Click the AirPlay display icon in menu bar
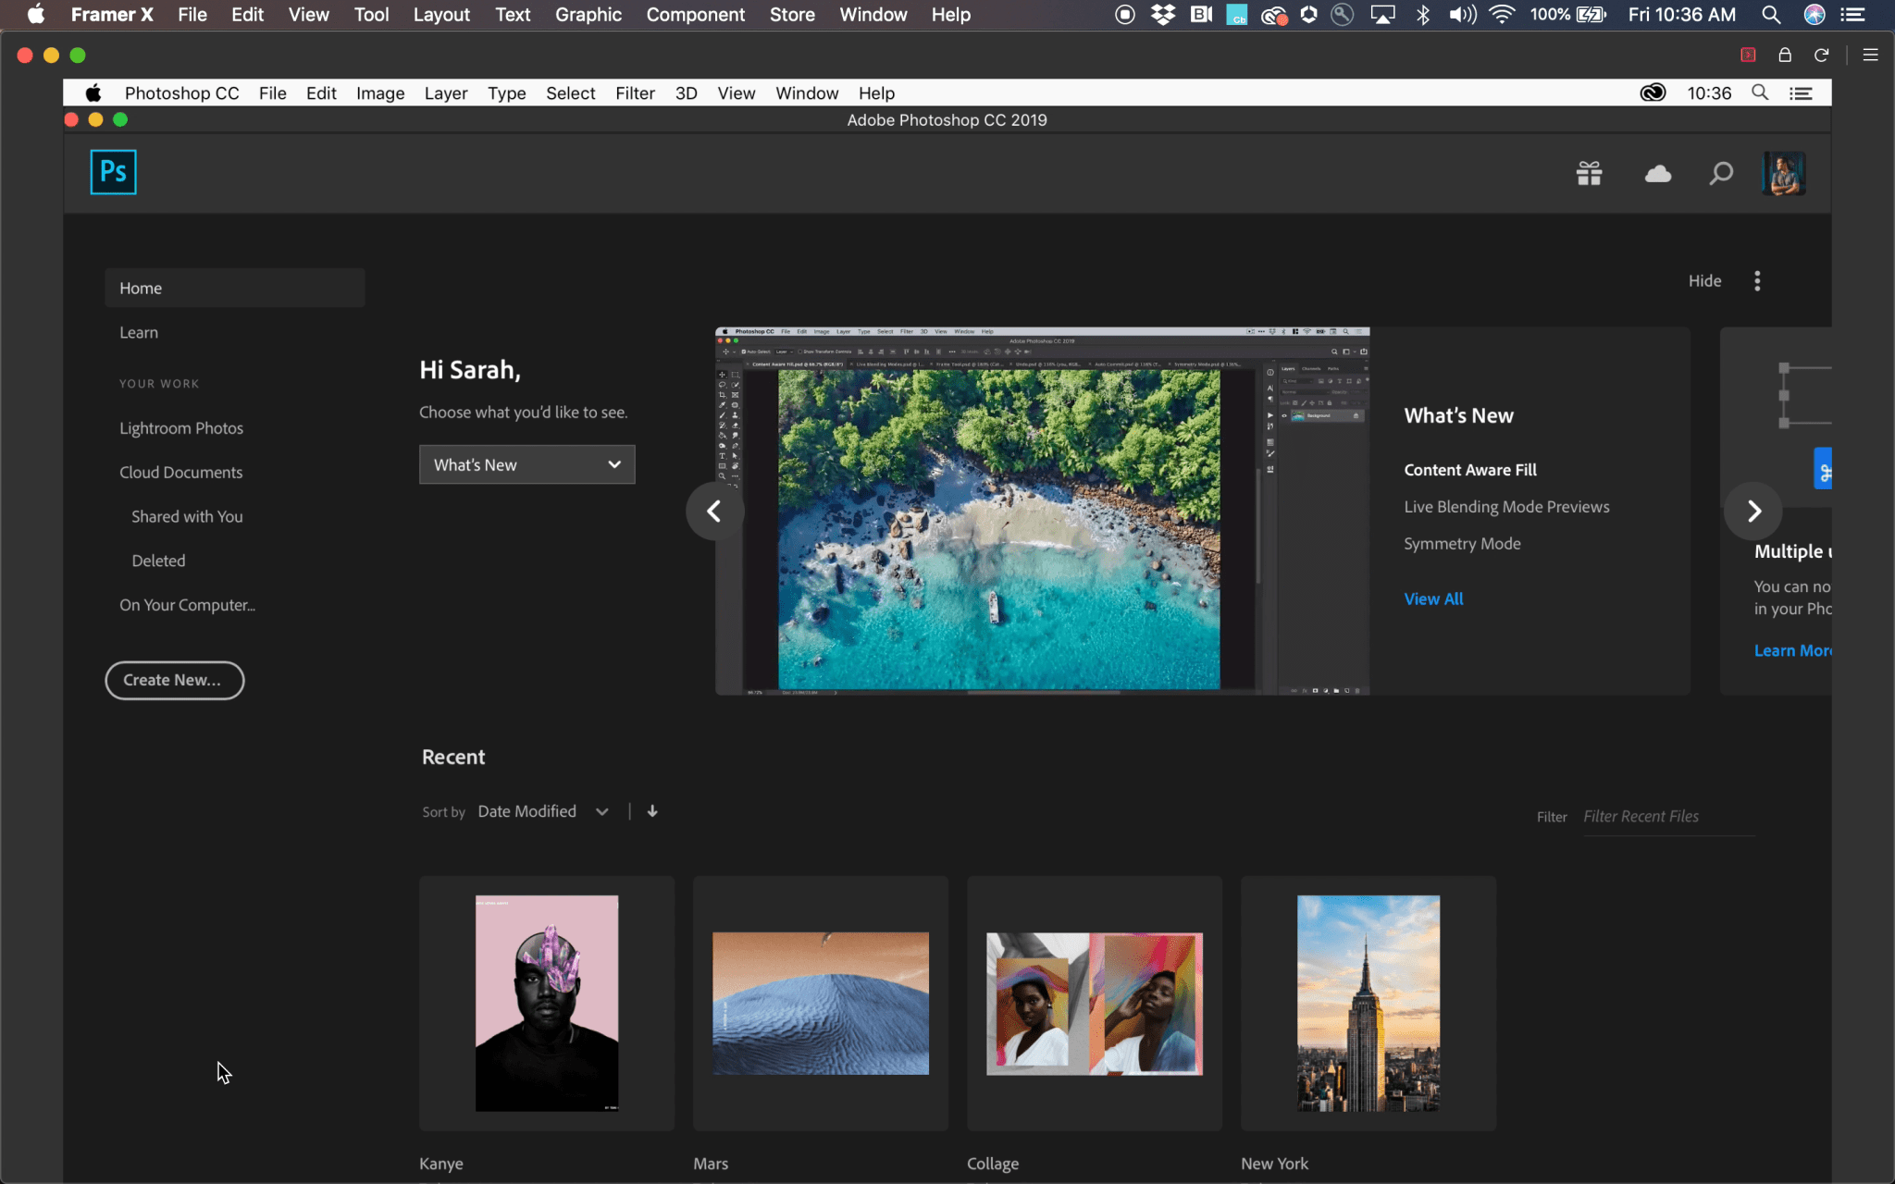This screenshot has width=1895, height=1184. click(1382, 15)
